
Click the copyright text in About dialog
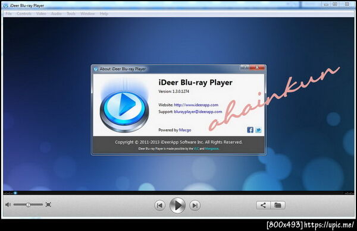point(178,142)
